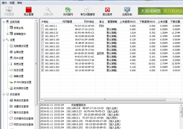Open 网卡设置 icon

(x=11, y=58)
